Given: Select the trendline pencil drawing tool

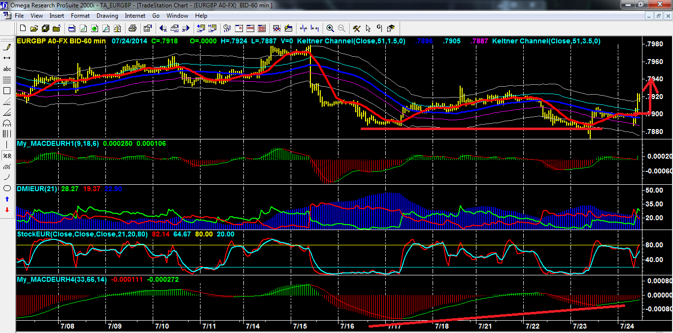Looking at the screenshot, I should pos(7,47).
